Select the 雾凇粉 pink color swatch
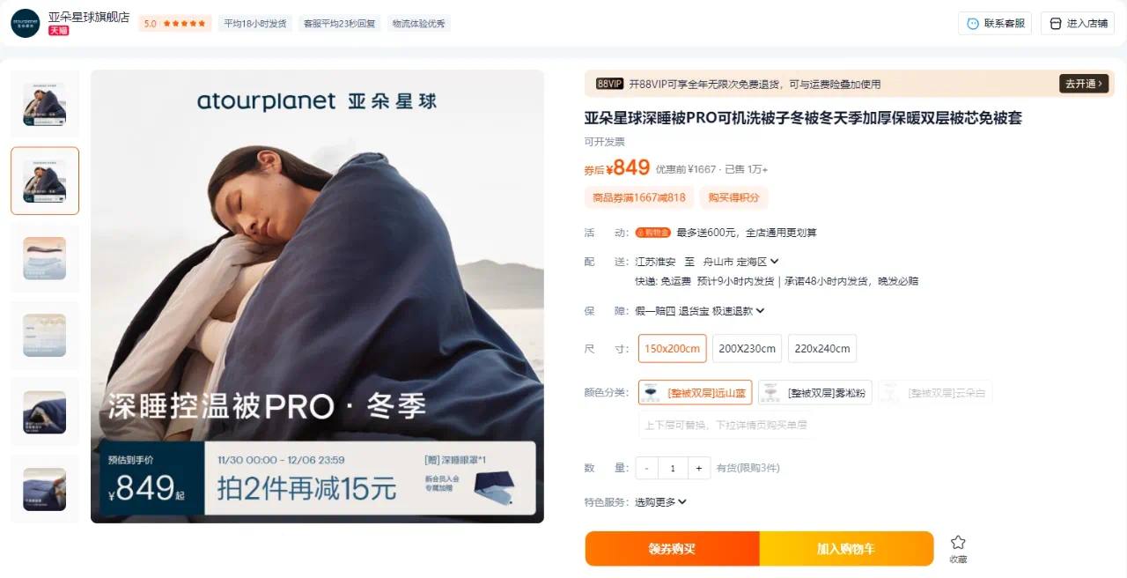 pos(814,392)
